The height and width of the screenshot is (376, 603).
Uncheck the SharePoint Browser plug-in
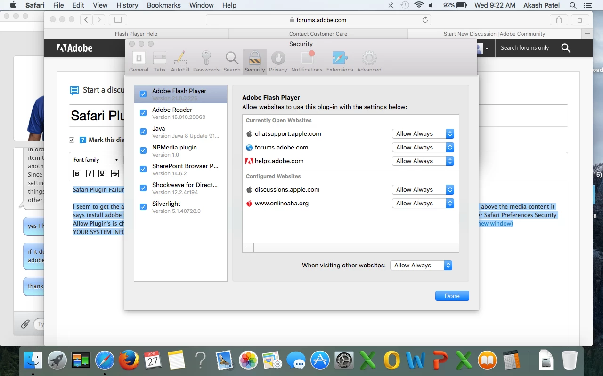tap(143, 169)
